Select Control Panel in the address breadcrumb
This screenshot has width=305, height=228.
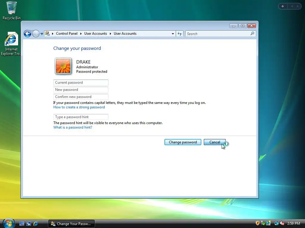click(x=67, y=34)
